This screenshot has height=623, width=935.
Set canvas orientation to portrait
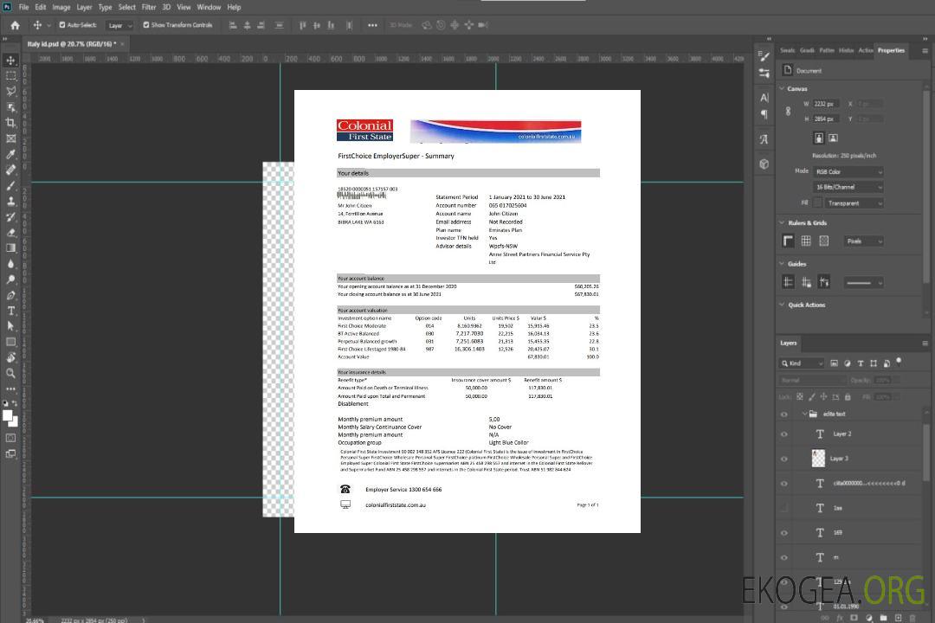point(819,138)
